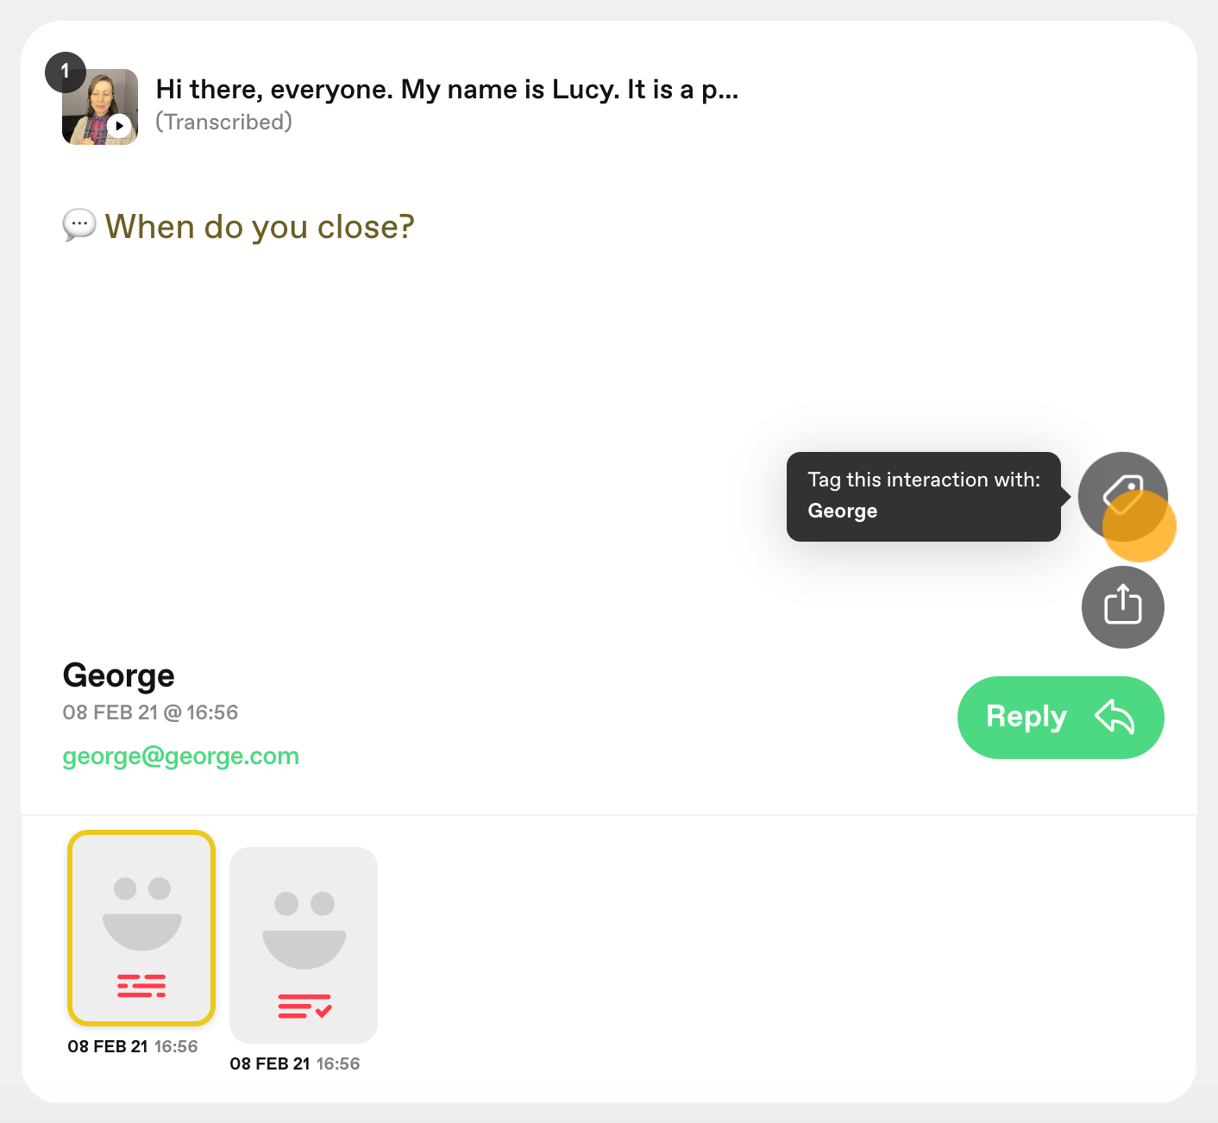Click the reply arrow icon
Image resolution: width=1218 pixels, height=1123 pixels.
point(1114,717)
